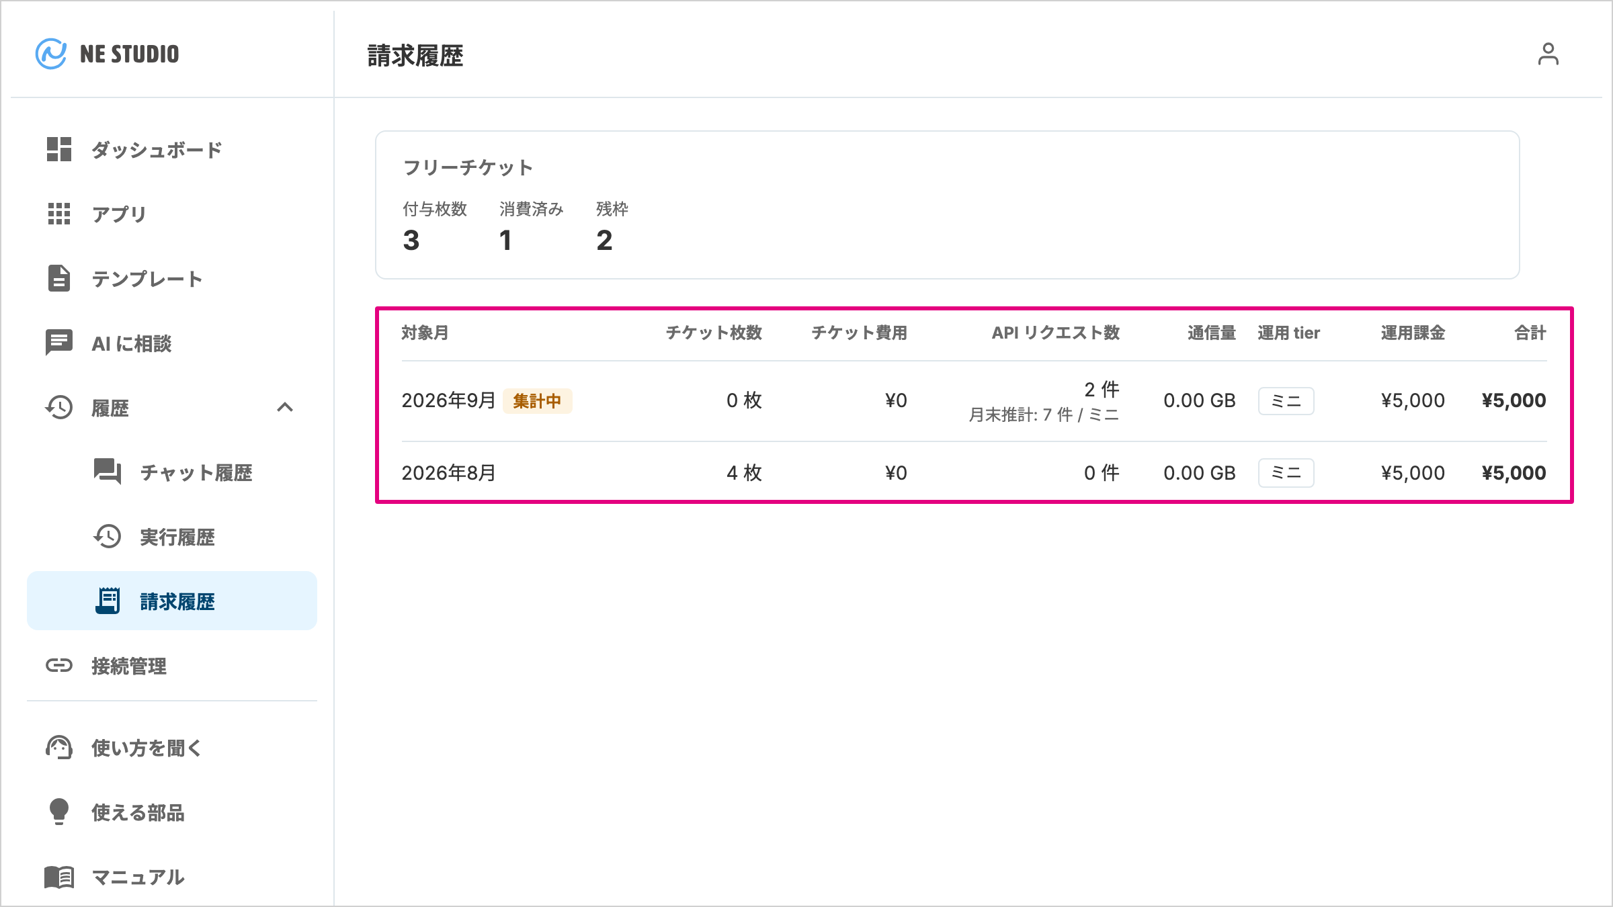Open the アプリ menu item

point(172,214)
